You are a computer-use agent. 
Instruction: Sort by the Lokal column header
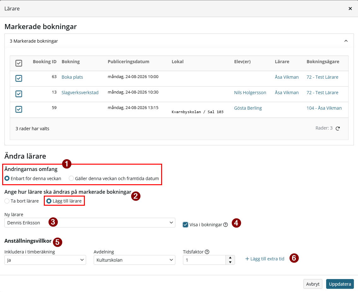pyautogui.click(x=178, y=62)
